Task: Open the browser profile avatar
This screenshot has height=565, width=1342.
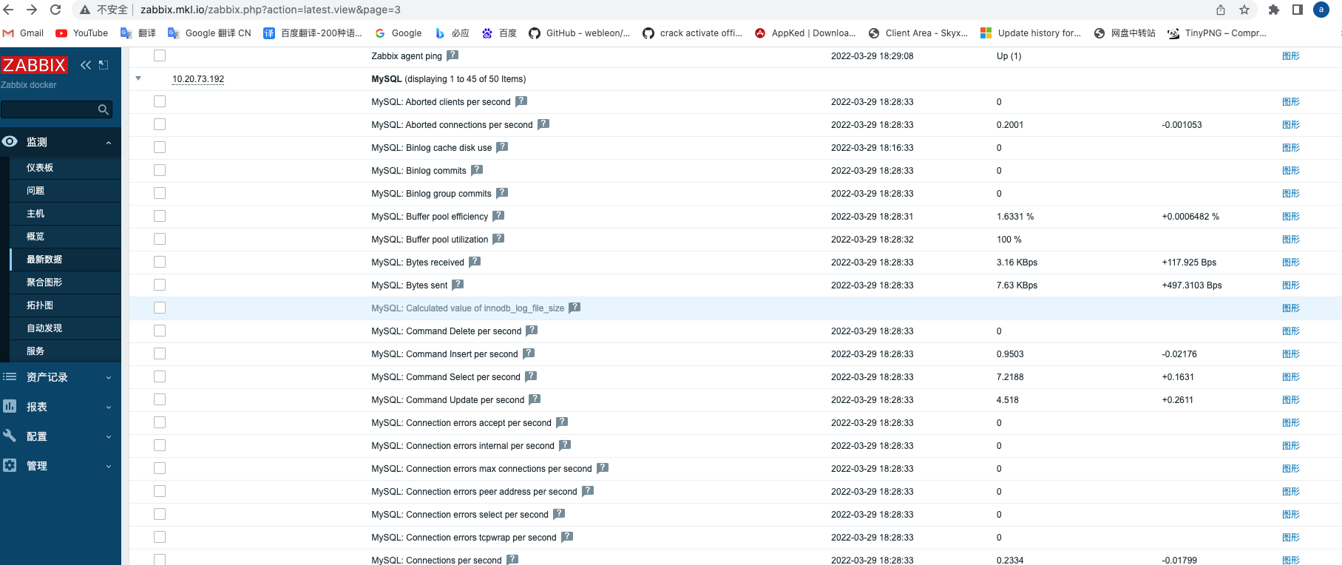Action: [1321, 10]
